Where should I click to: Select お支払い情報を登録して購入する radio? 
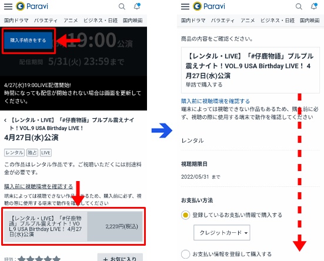[x=185, y=254]
